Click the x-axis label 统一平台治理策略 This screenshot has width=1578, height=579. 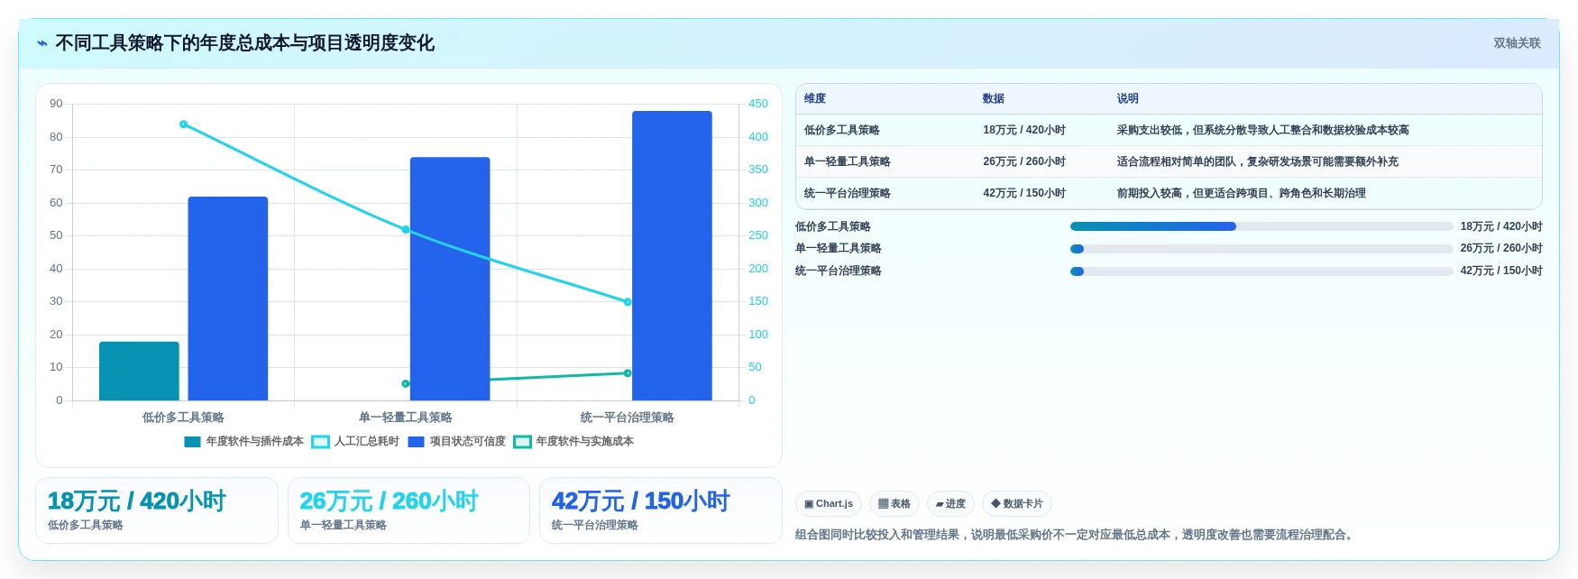pyautogui.click(x=628, y=418)
